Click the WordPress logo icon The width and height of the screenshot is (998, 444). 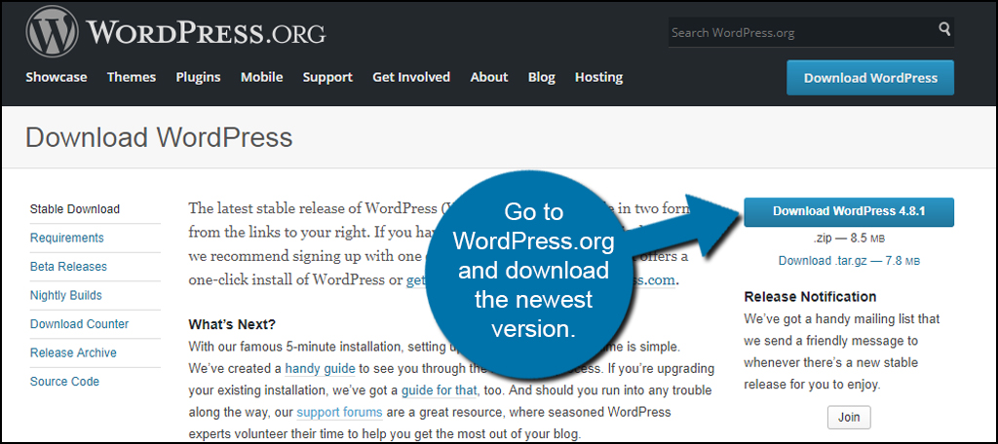click(53, 31)
